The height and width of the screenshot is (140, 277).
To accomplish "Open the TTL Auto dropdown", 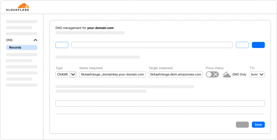I will tap(257, 74).
